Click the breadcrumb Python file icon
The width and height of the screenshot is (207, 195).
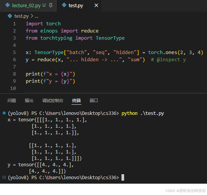tap(10, 16)
